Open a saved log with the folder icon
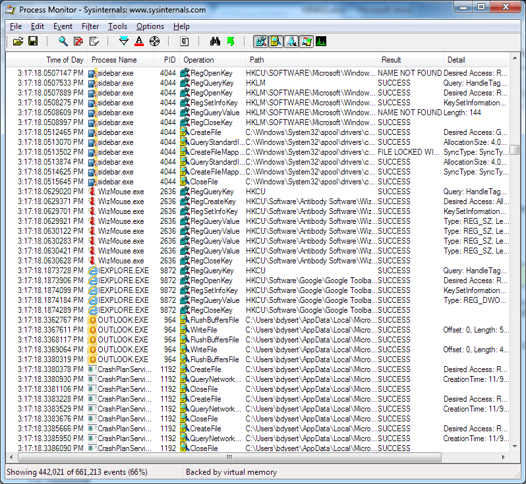Image resolution: width=526 pixels, height=484 pixels. pos(18,41)
